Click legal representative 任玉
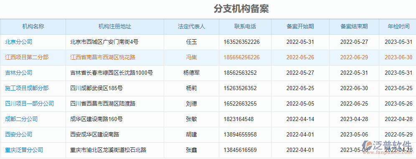The image size is (416, 159). click(x=192, y=42)
